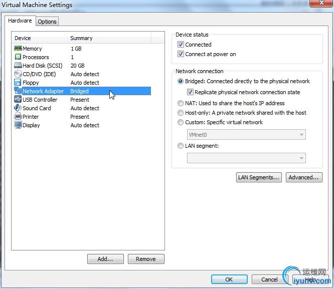Select the CD/DVD (IDE) label

(40, 74)
